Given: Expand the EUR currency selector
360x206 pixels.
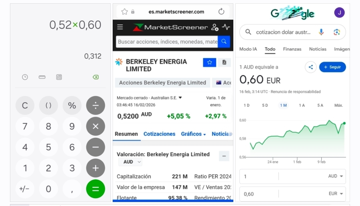Looking at the screenshot, I should click(336, 194).
